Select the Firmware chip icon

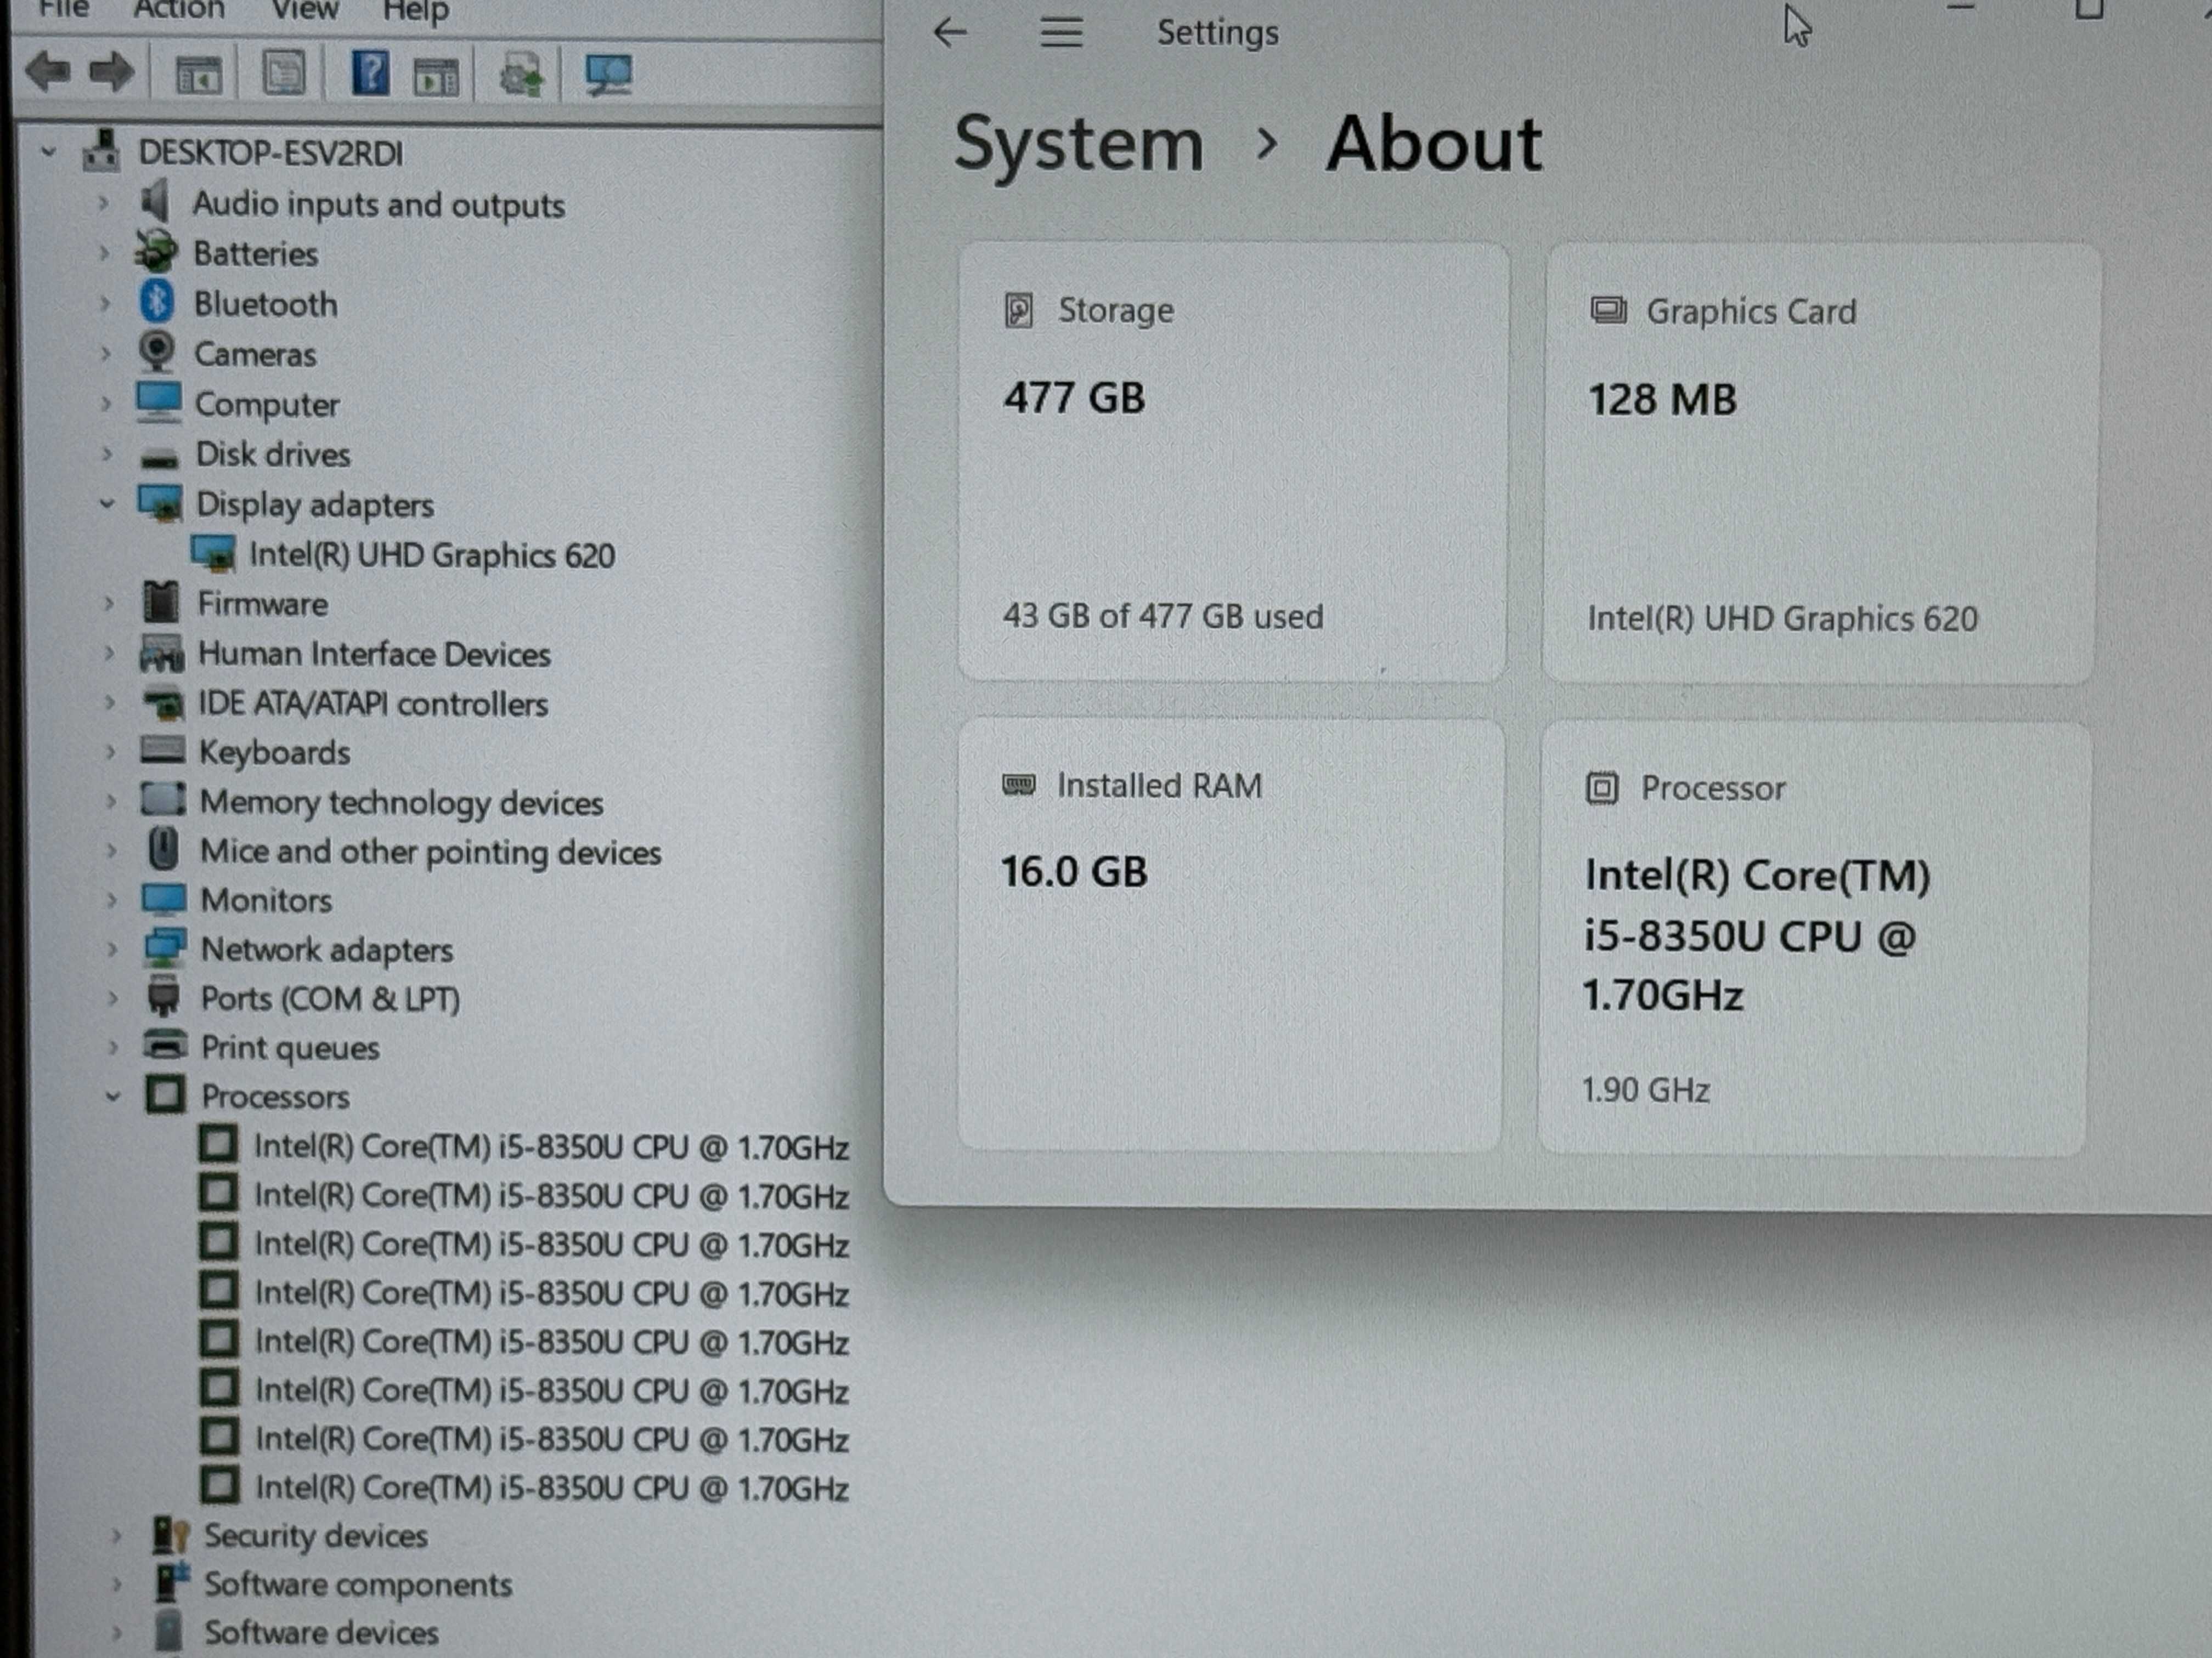161,600
